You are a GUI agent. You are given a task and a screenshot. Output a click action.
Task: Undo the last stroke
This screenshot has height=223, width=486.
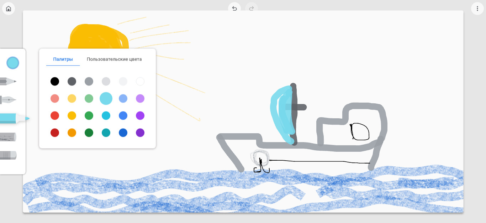pos(234,9)
